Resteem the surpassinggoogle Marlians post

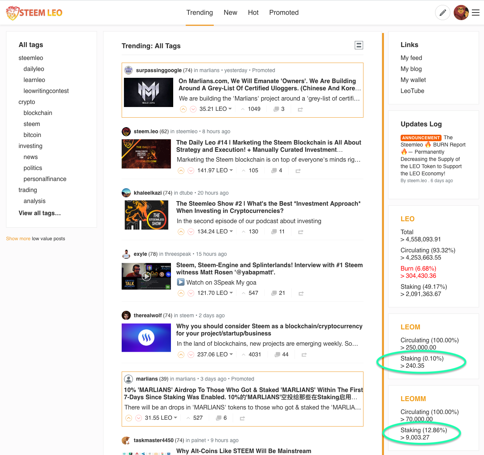[x=300, y=109]
